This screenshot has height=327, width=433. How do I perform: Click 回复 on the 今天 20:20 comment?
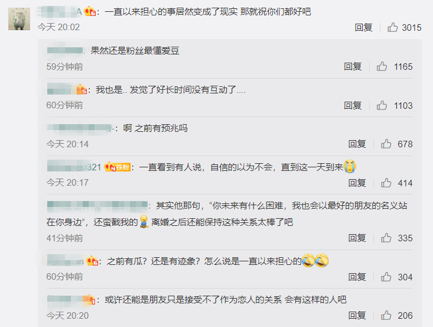point(357,315)
